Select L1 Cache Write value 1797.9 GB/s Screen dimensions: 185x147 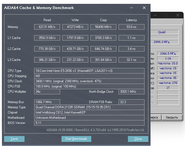point(75,38)
